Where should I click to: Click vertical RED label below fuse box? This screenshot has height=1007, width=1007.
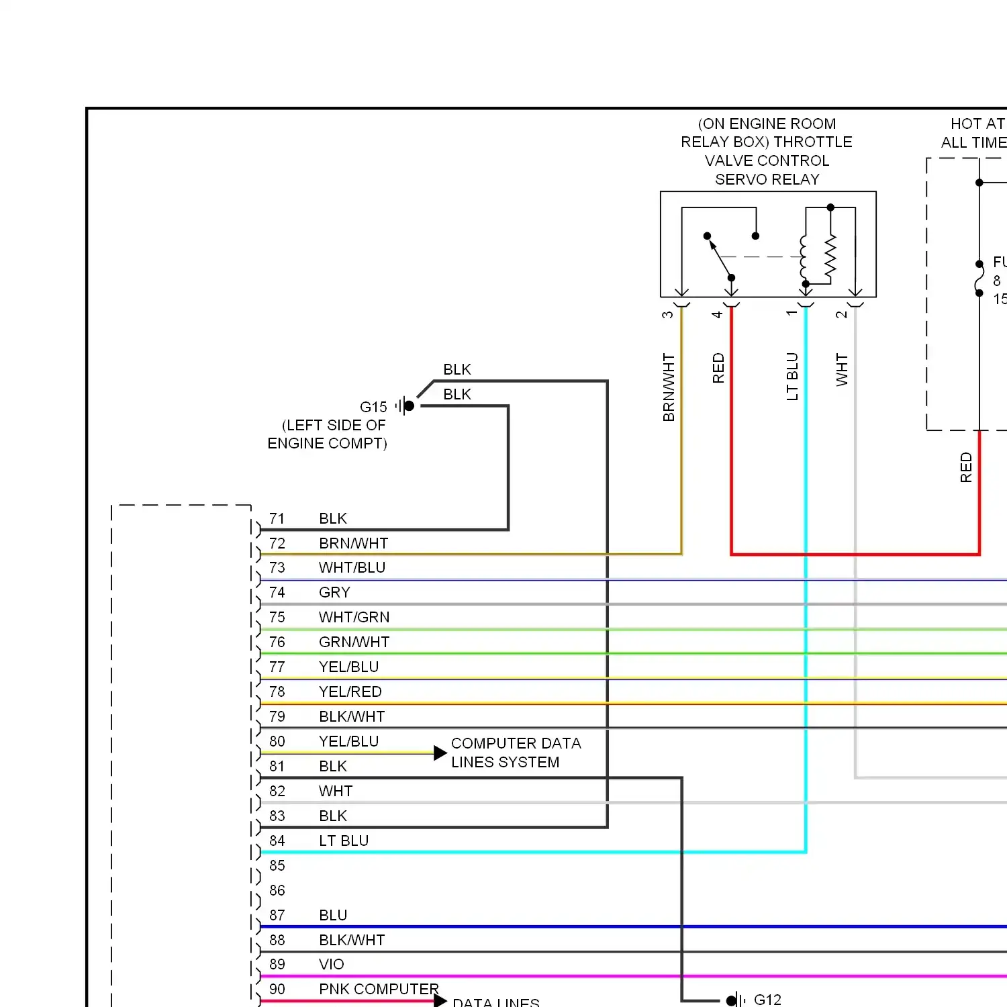click(x=966, y=467)
